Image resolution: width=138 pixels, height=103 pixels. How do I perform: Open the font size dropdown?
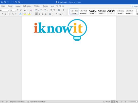(x=15, y=10)
